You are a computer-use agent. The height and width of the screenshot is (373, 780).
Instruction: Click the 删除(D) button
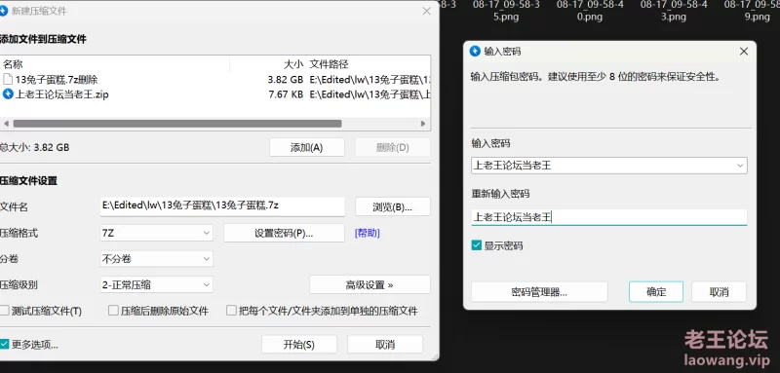(393, 147)
